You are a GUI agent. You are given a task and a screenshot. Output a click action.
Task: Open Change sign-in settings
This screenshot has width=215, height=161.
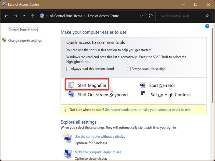tap(25, 41)
